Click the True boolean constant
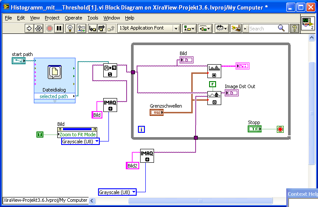Viewport: 318px width, 207px height. pos(40,135)
